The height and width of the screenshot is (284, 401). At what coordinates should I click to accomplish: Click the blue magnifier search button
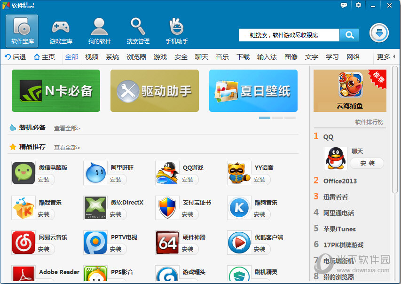pyautogui.click(x=349, y=35)
